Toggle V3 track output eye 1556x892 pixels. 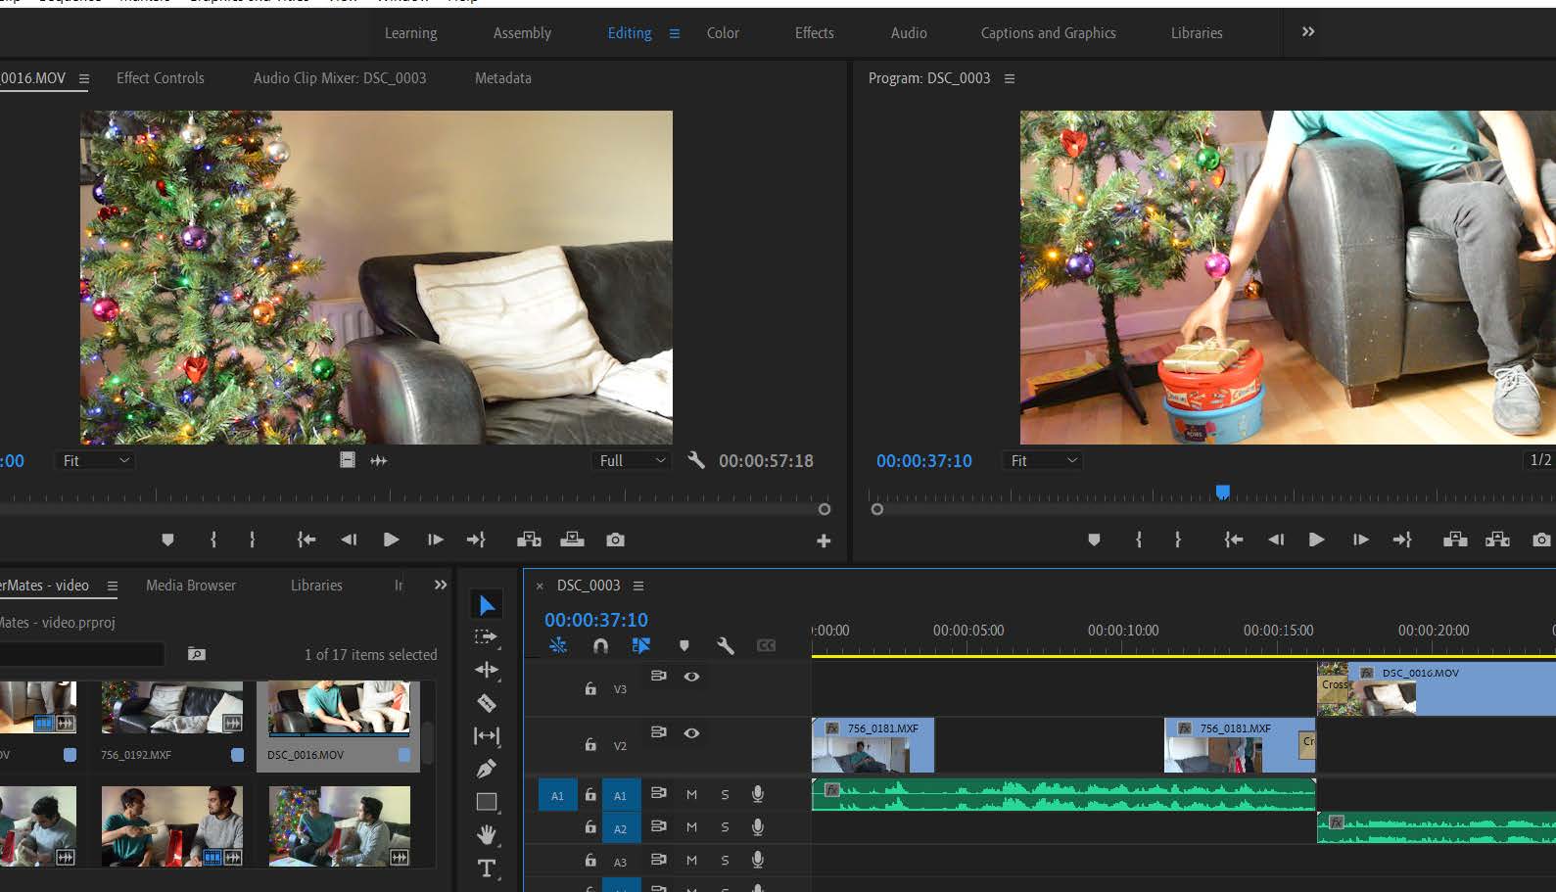(691, 677)
